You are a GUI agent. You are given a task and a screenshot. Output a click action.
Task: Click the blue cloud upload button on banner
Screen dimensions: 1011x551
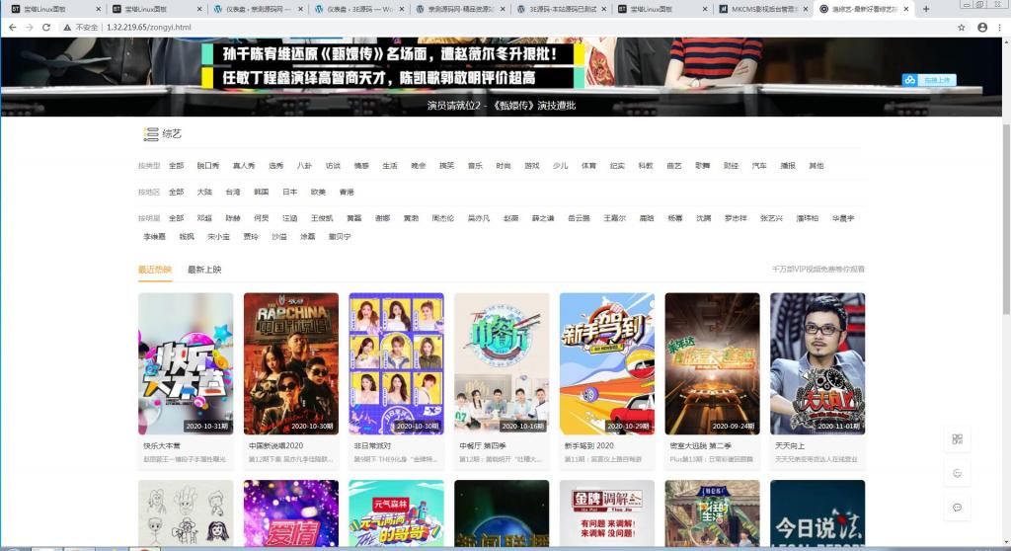pyautogui.click(x=929, y=80)
